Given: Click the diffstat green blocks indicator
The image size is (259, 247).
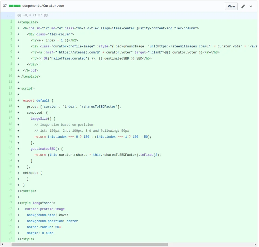Looking at the screenshot, I should (x=15, y=6).
